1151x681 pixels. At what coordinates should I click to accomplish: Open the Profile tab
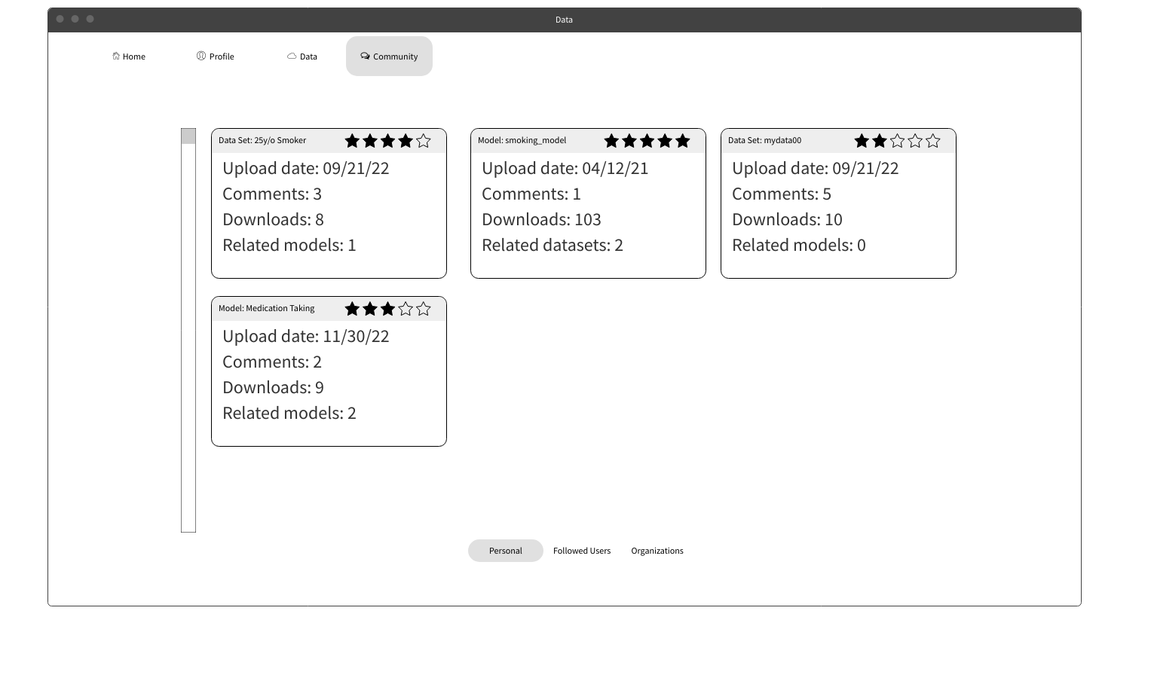click(x=216, y=56)
